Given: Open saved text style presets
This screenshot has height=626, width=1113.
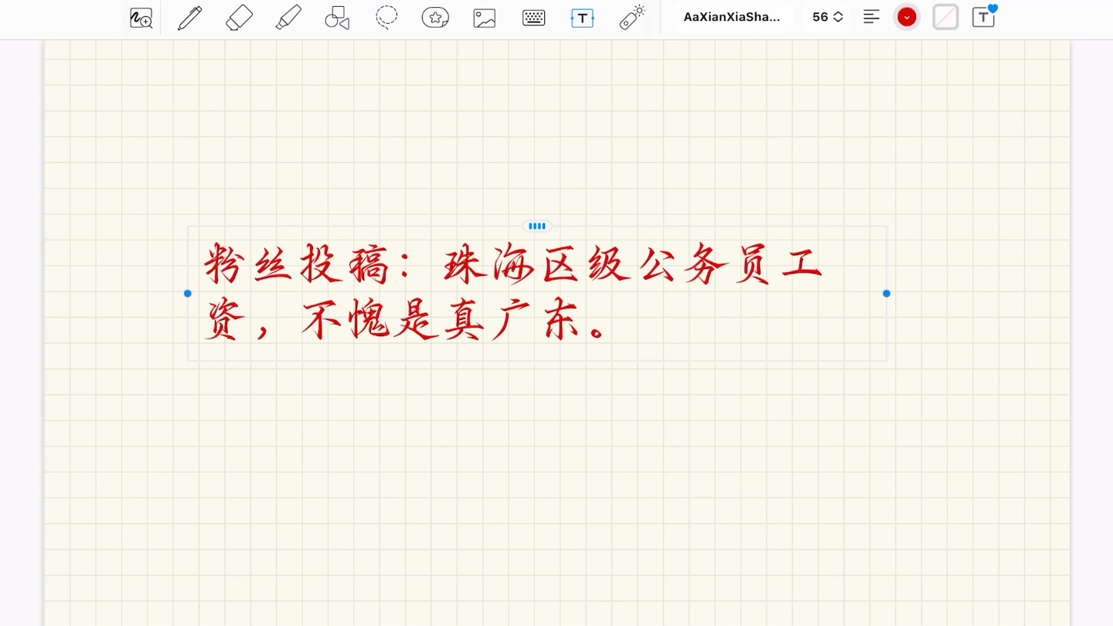Looking at the screenshot, I should click(x=983, y=17).
